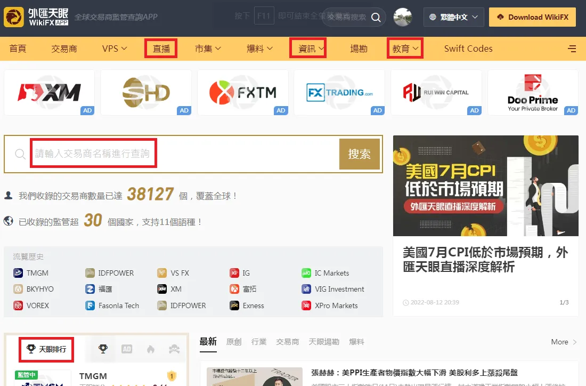Click More link in news section

tap(564, 342)
